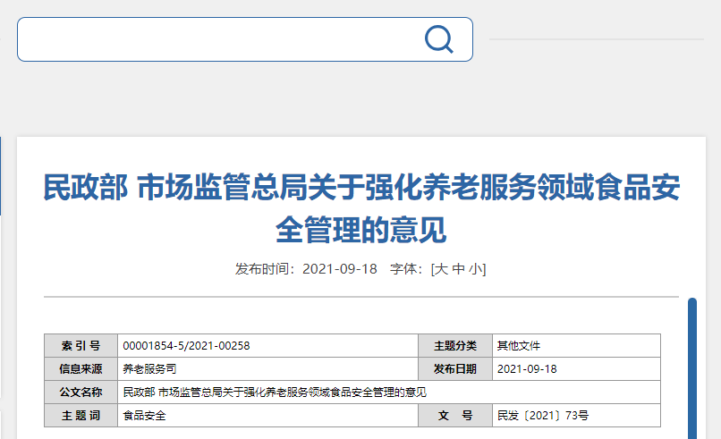Click the magnifying glass search icon
The height and width of the screenshot is (439, 721).
(x=439, y=39)
